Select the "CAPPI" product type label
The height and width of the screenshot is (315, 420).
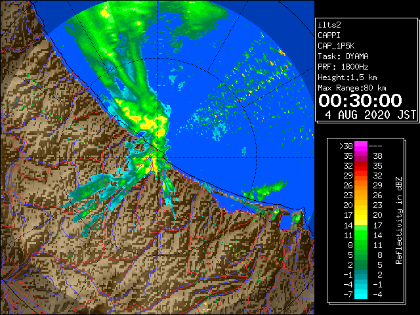point(329,35)
